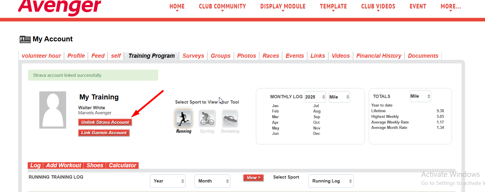Click the Avenger logo
The width and height of the screenshot is (485, 192).
coord(60,7)
